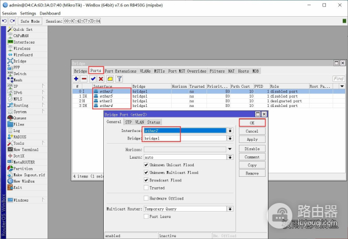The width and height of the screenshot is (348, 239).
Task: Click the blue plus Add port icon
Action: coord(76,79)
